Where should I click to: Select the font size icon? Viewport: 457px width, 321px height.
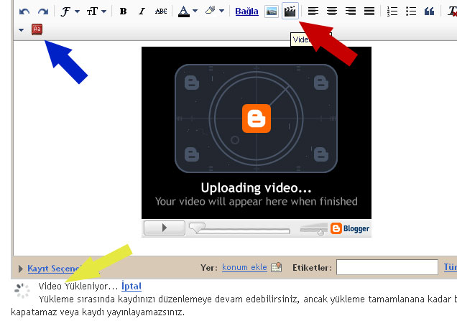coord(92,11)
